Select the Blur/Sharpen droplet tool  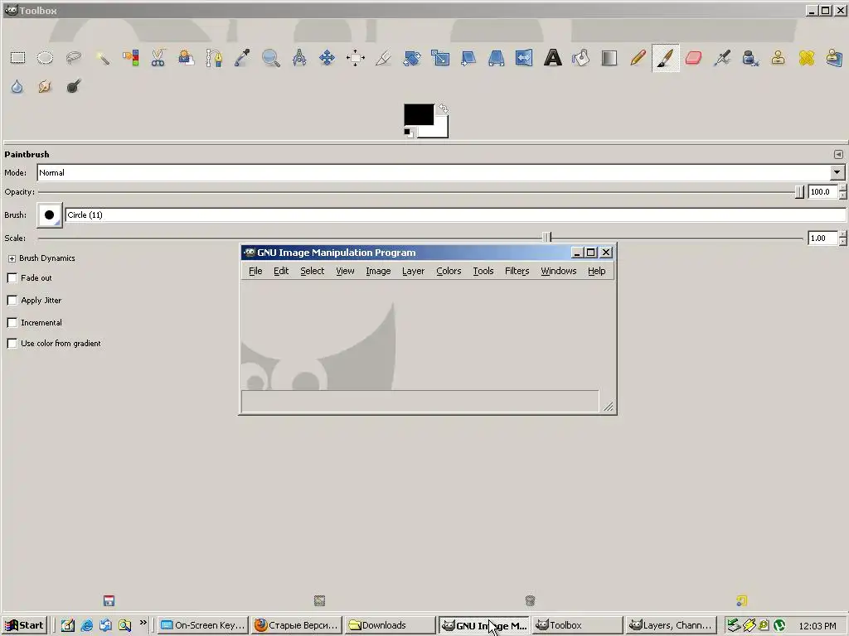click(x=17, y=86)
